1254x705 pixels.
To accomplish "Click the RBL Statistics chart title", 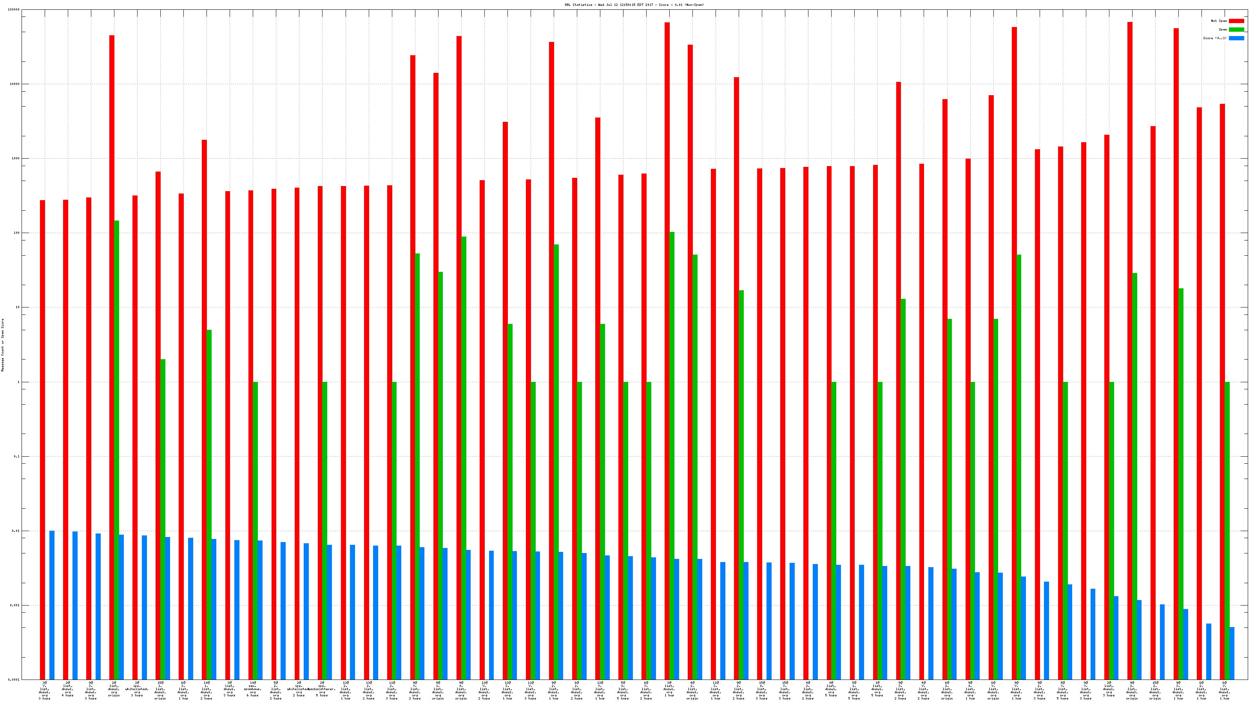I will pos(634,5).
